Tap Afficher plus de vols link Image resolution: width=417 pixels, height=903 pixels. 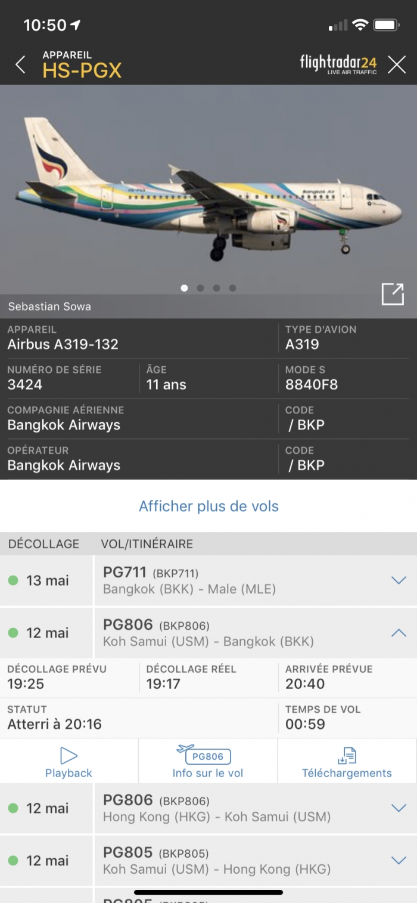point(208,506)
